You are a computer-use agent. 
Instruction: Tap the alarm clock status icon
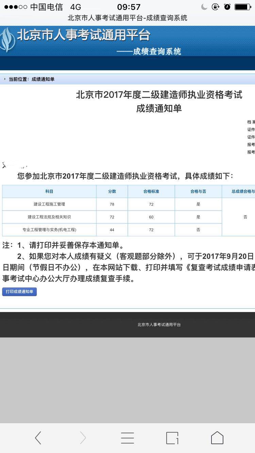227,7
